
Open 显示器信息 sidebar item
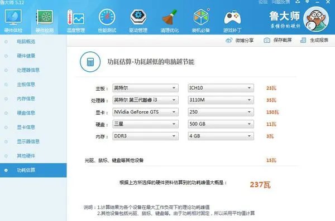(x=28, y=141)
